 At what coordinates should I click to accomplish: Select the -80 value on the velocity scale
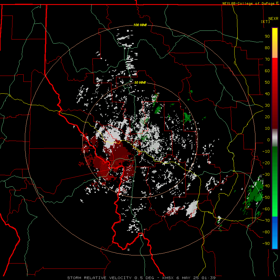coord(266,232)
